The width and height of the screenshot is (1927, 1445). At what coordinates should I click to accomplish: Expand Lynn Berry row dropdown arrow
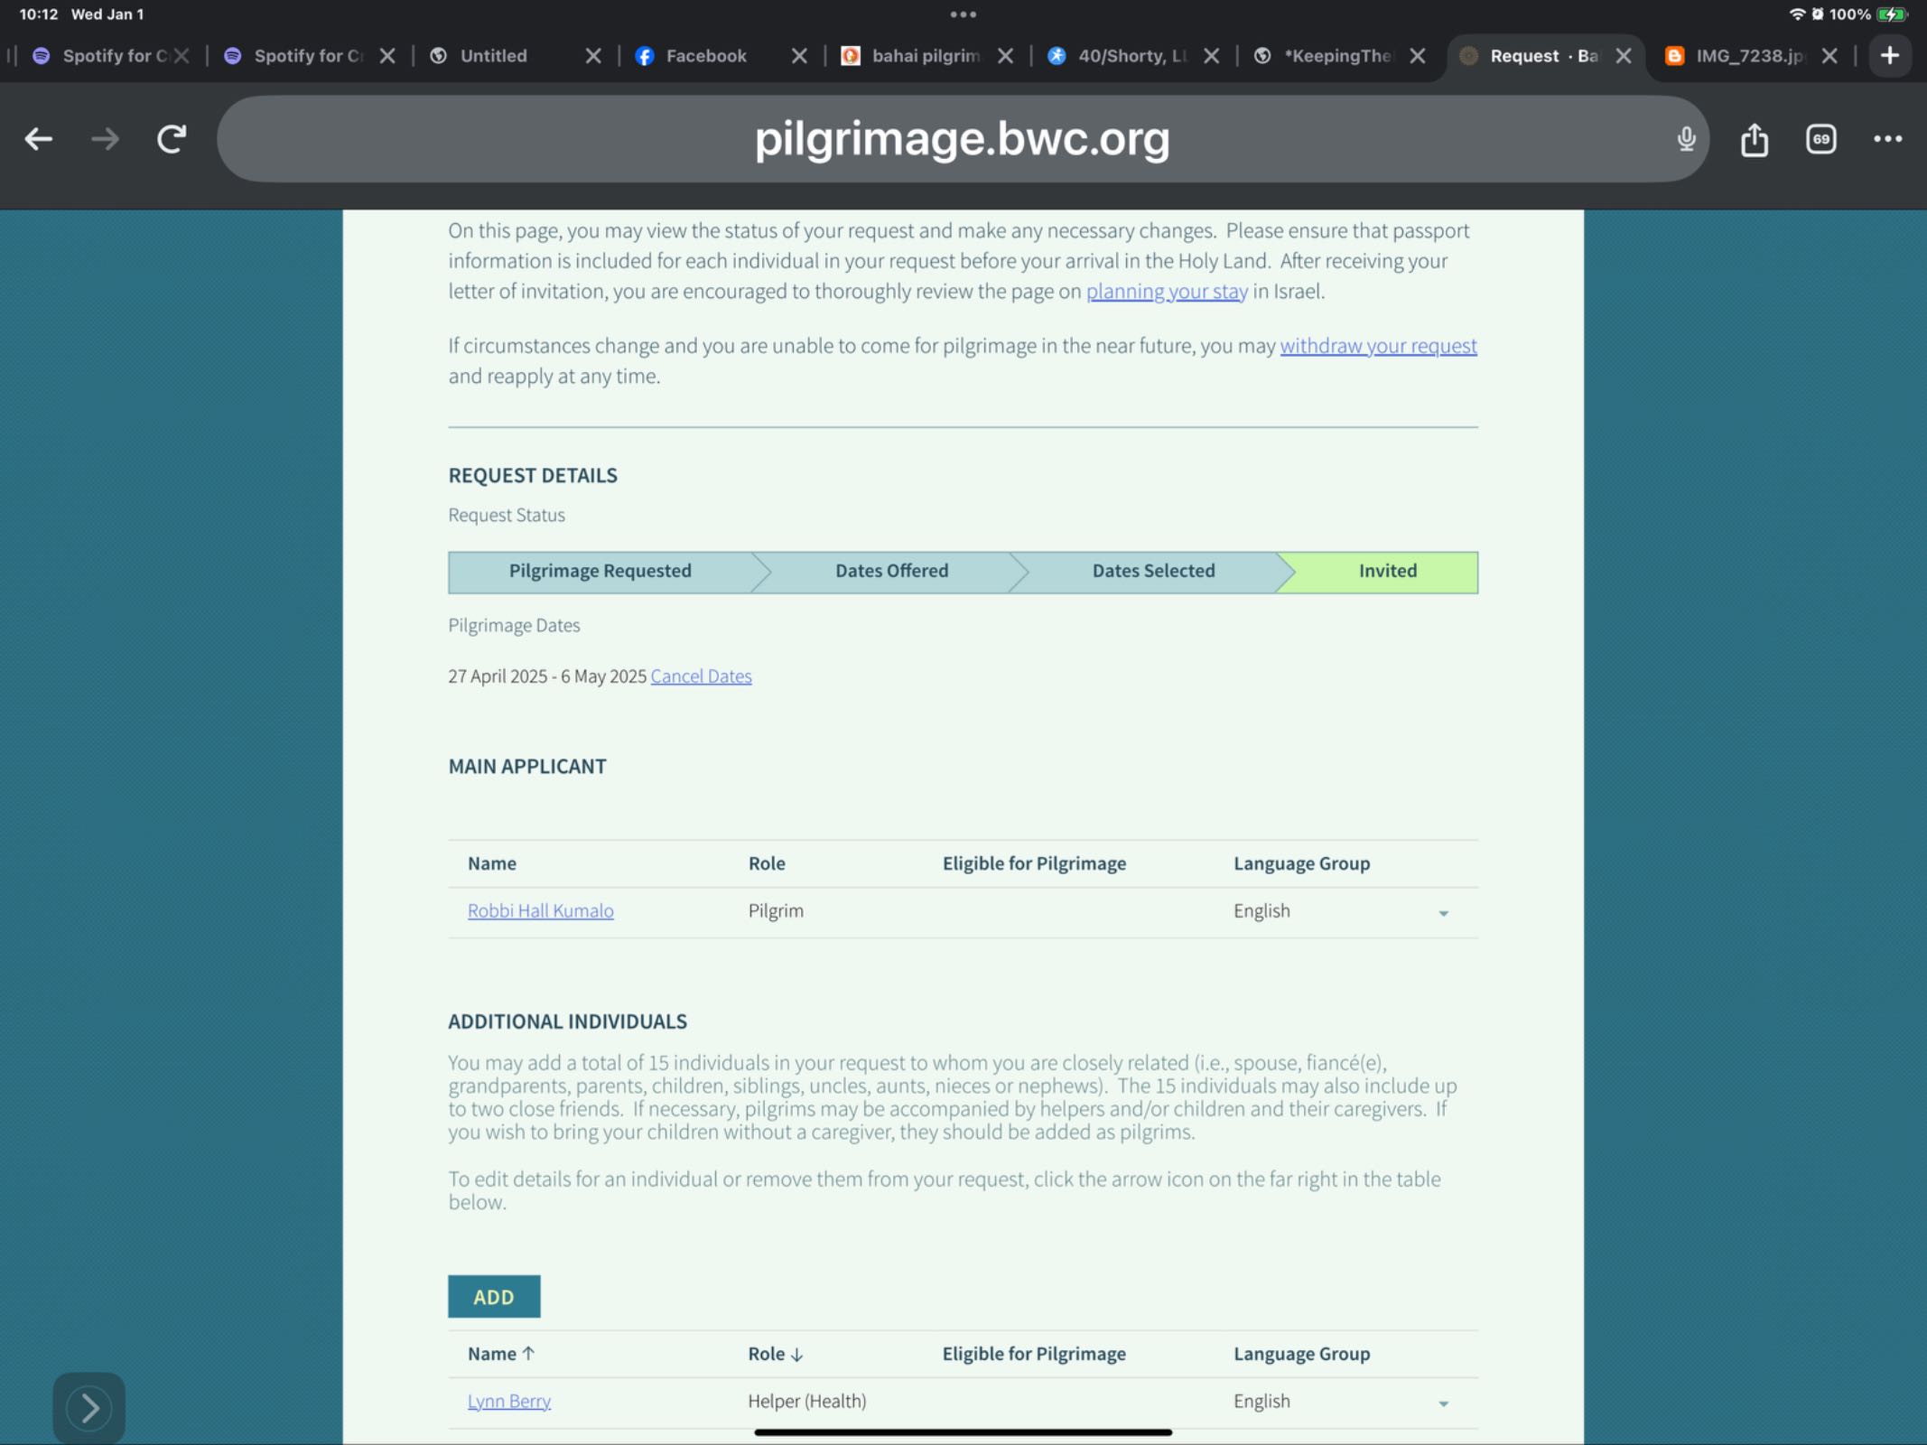tap(1443, 1403)
